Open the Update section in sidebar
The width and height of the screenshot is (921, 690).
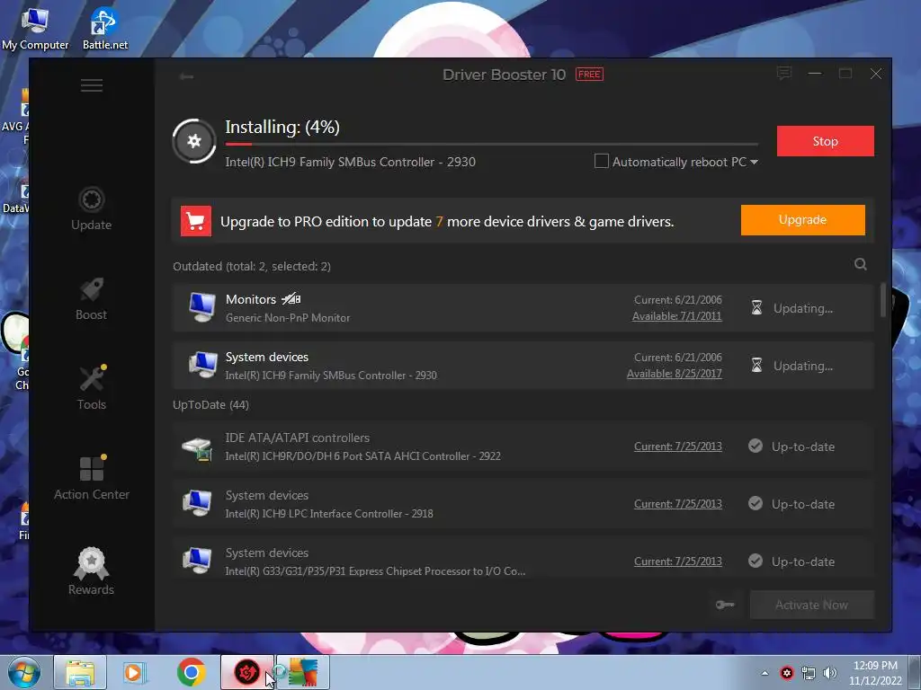[91, 208]
